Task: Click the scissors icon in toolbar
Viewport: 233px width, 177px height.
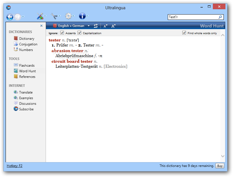Action: (54, 16)
